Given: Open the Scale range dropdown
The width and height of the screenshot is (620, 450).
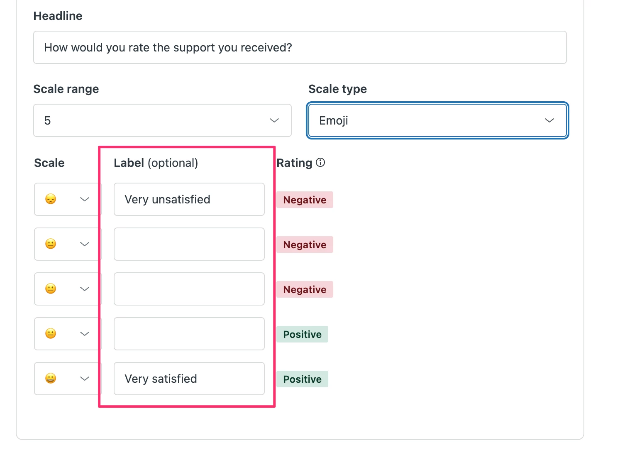Looking at the screenshot, I should click(x=162, y=120).
